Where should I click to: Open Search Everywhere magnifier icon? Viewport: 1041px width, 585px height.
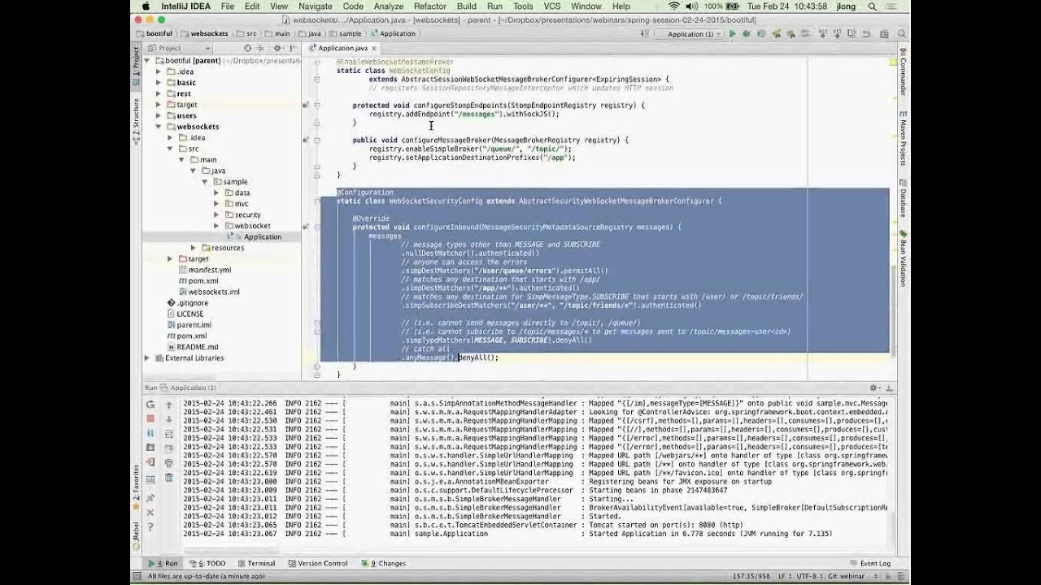click(903, 34)
